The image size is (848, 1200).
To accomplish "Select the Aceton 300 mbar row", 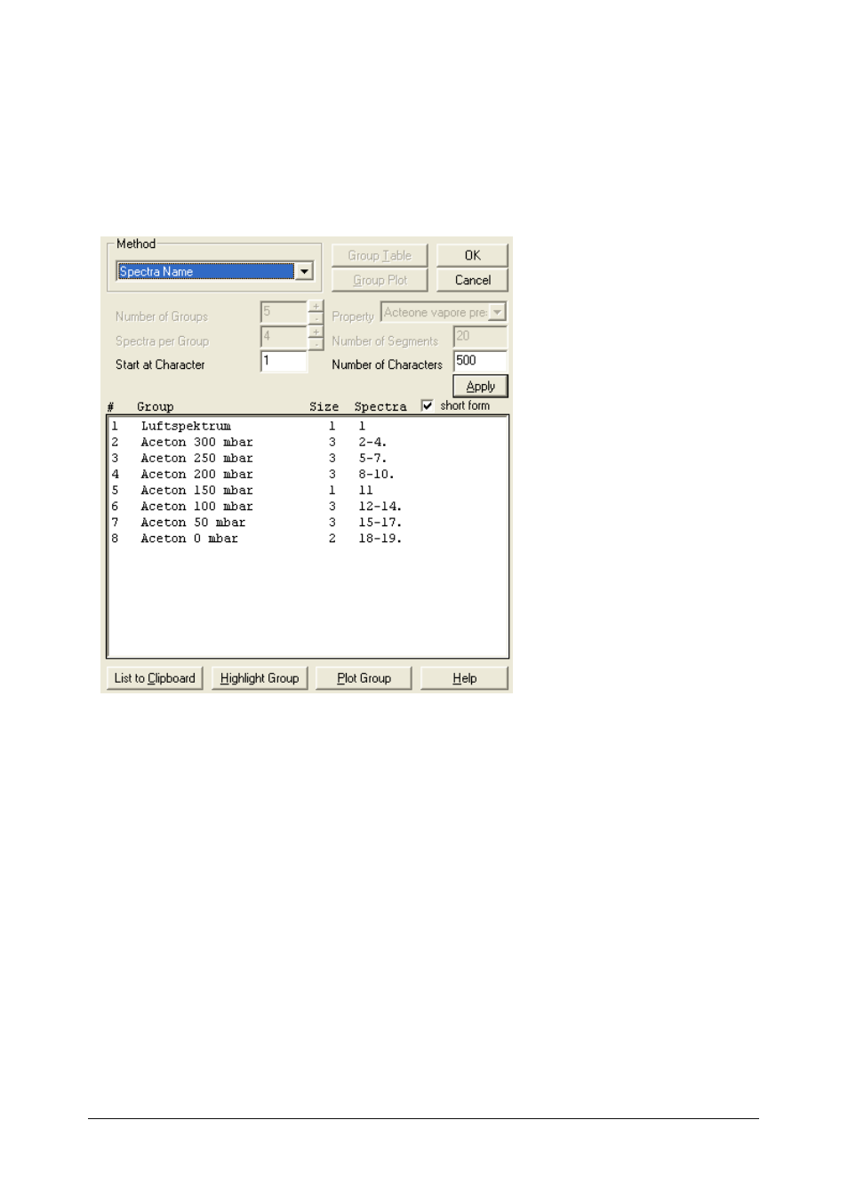I will (307, 443).
